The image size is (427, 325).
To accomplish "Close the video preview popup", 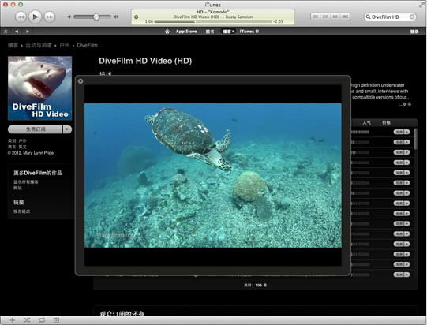I will (x=81, y=81).
